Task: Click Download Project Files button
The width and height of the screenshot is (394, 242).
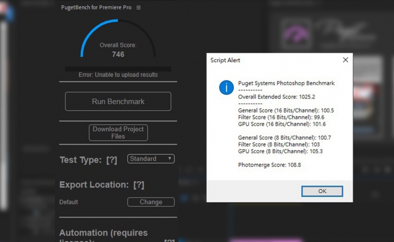Action: coord(118,133)
